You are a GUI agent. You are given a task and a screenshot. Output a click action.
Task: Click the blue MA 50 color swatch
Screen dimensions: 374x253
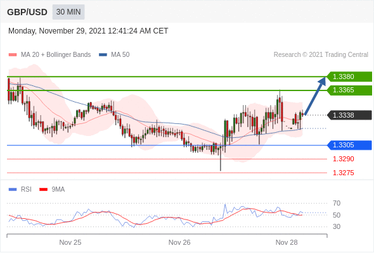pos(103,55)
